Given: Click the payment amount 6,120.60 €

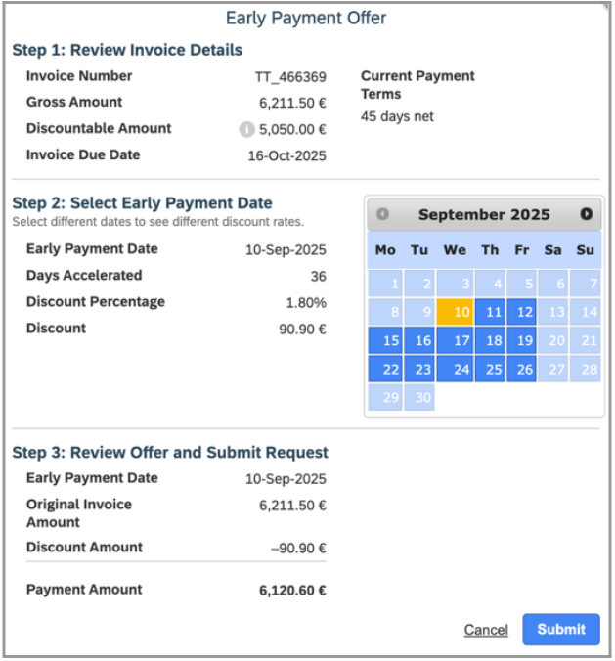Looking at the screenshot, I should tap(292, 591).
